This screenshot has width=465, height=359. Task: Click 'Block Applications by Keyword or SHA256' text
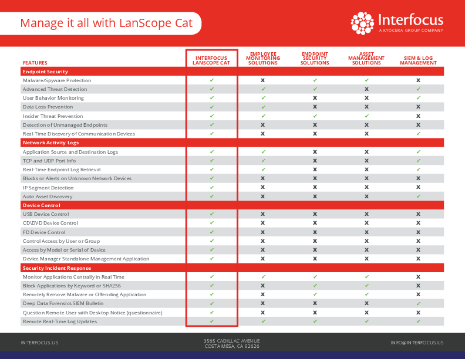click(x=72, y=286)
